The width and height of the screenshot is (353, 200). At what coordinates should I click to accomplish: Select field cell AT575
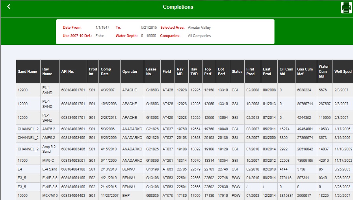[x=168, y=196]
